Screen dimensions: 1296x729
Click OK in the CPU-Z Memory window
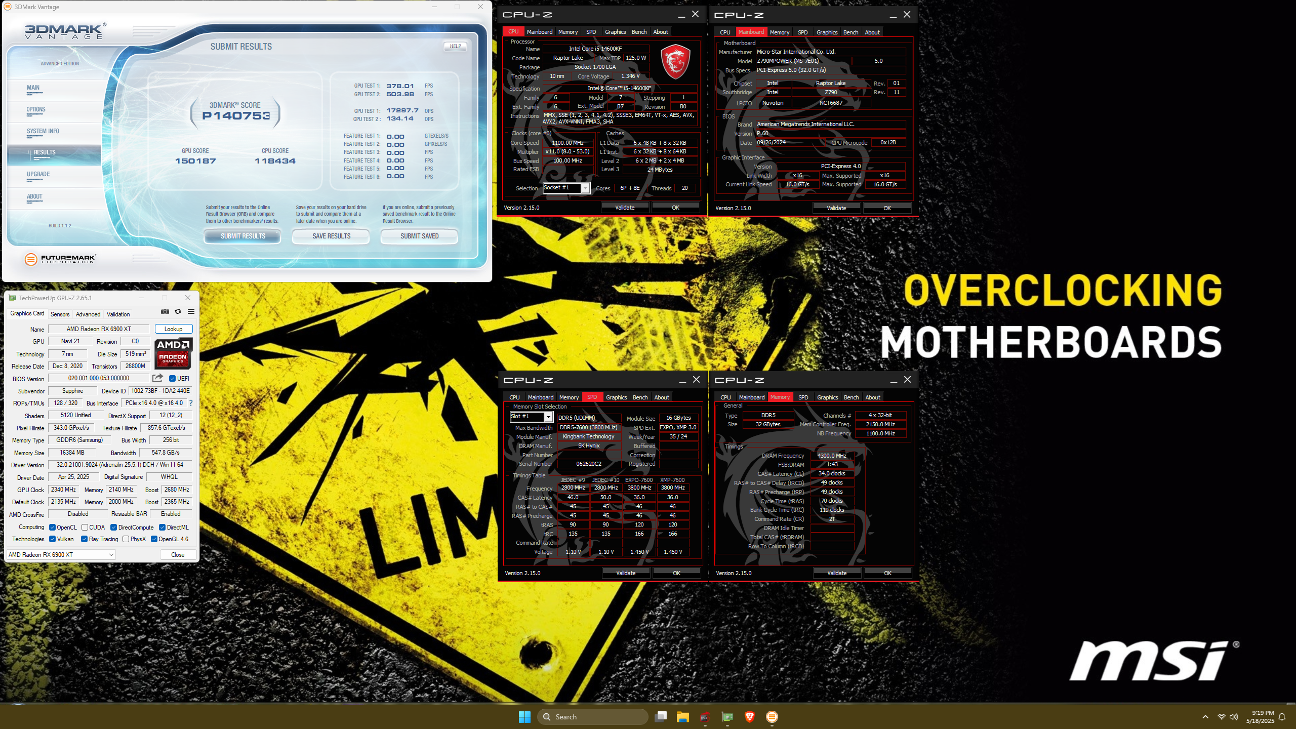(x=887, y=573)
